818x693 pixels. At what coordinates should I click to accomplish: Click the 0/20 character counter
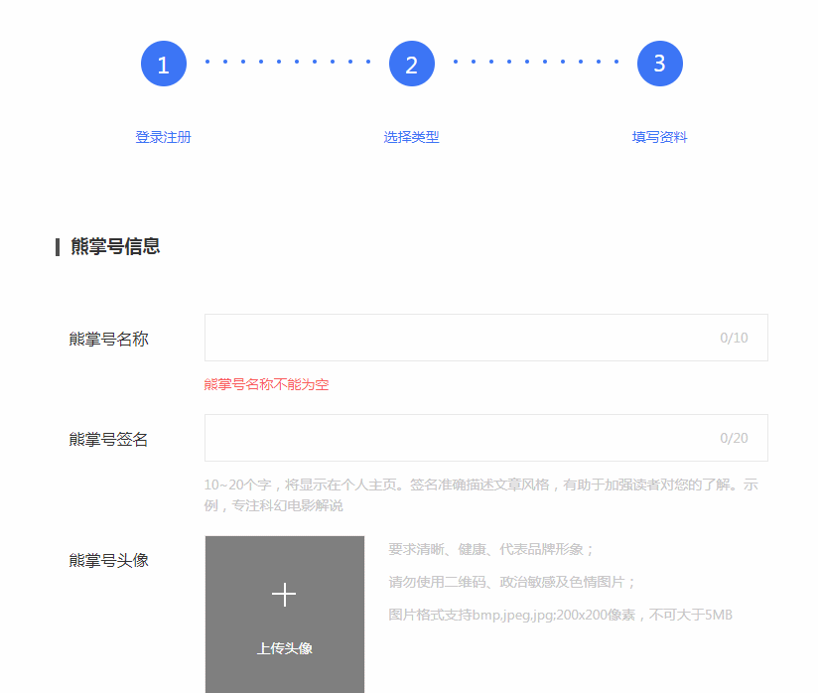734,438
